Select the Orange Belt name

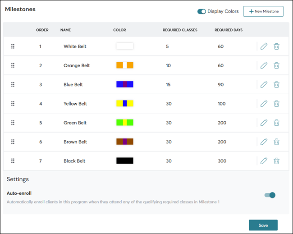tap(77, 65)
